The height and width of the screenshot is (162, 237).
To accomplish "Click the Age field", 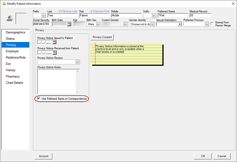I will click(79, 24).
